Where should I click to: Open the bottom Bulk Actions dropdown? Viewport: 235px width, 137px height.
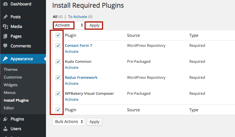click(x=69, y=122)
